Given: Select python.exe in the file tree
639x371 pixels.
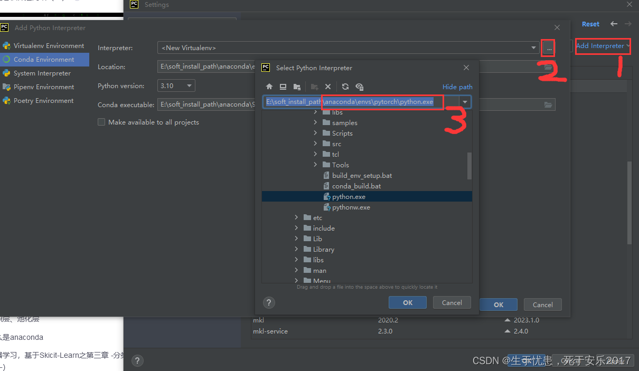Looking at the screenshot, I should point(367,196).
